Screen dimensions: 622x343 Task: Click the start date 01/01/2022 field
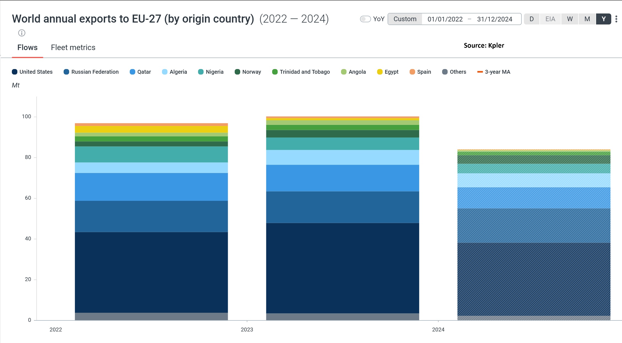click(x=445, y=19)
